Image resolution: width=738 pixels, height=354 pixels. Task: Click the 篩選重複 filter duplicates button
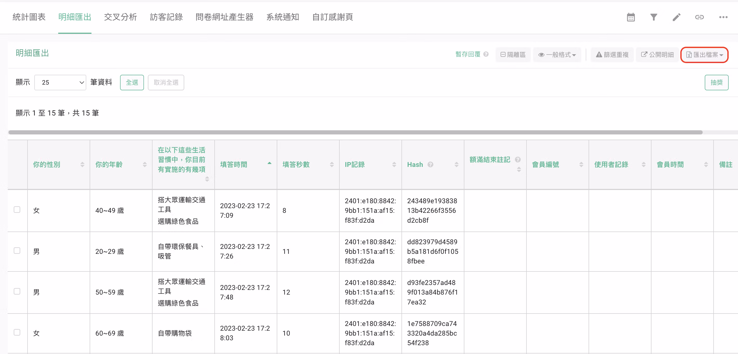pyautogui.click(x=612, y=55)
